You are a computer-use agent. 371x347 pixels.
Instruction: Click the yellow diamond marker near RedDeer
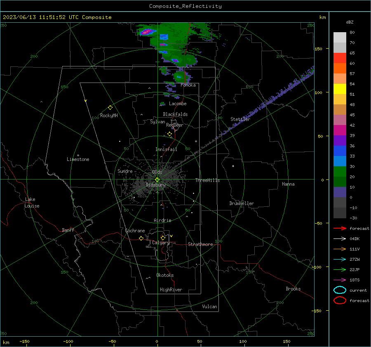click(169, 134)
